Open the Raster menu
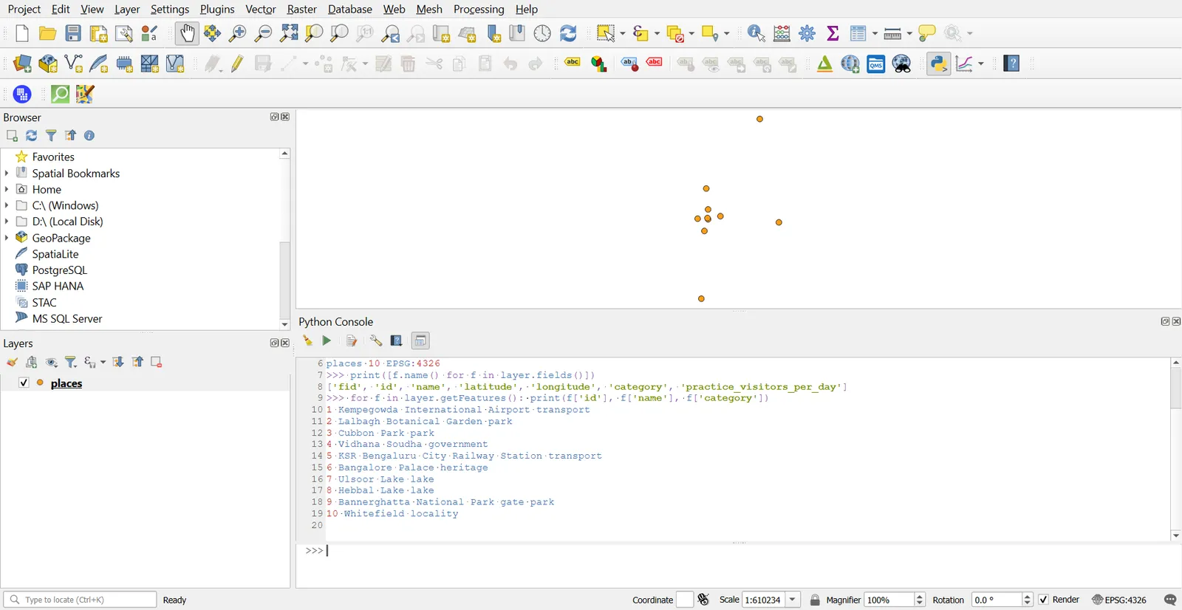 coord(302,9)
